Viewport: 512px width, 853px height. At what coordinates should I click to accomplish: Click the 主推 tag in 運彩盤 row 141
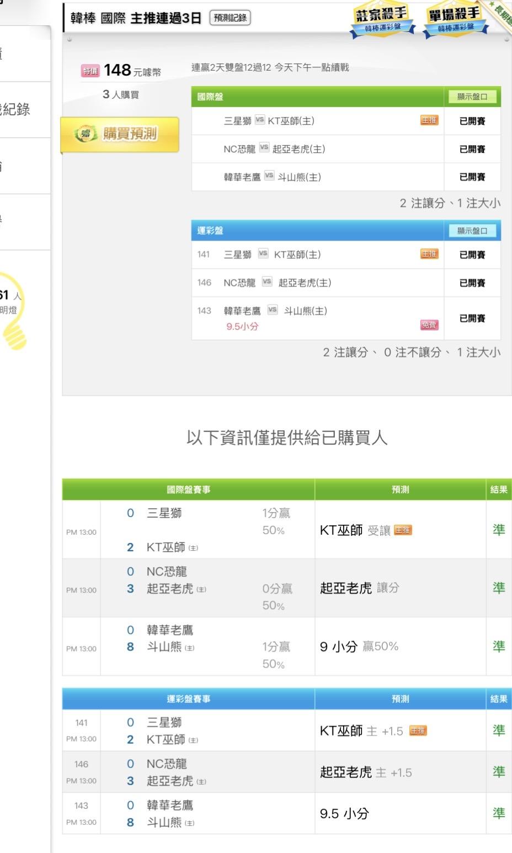pos(429,254)
